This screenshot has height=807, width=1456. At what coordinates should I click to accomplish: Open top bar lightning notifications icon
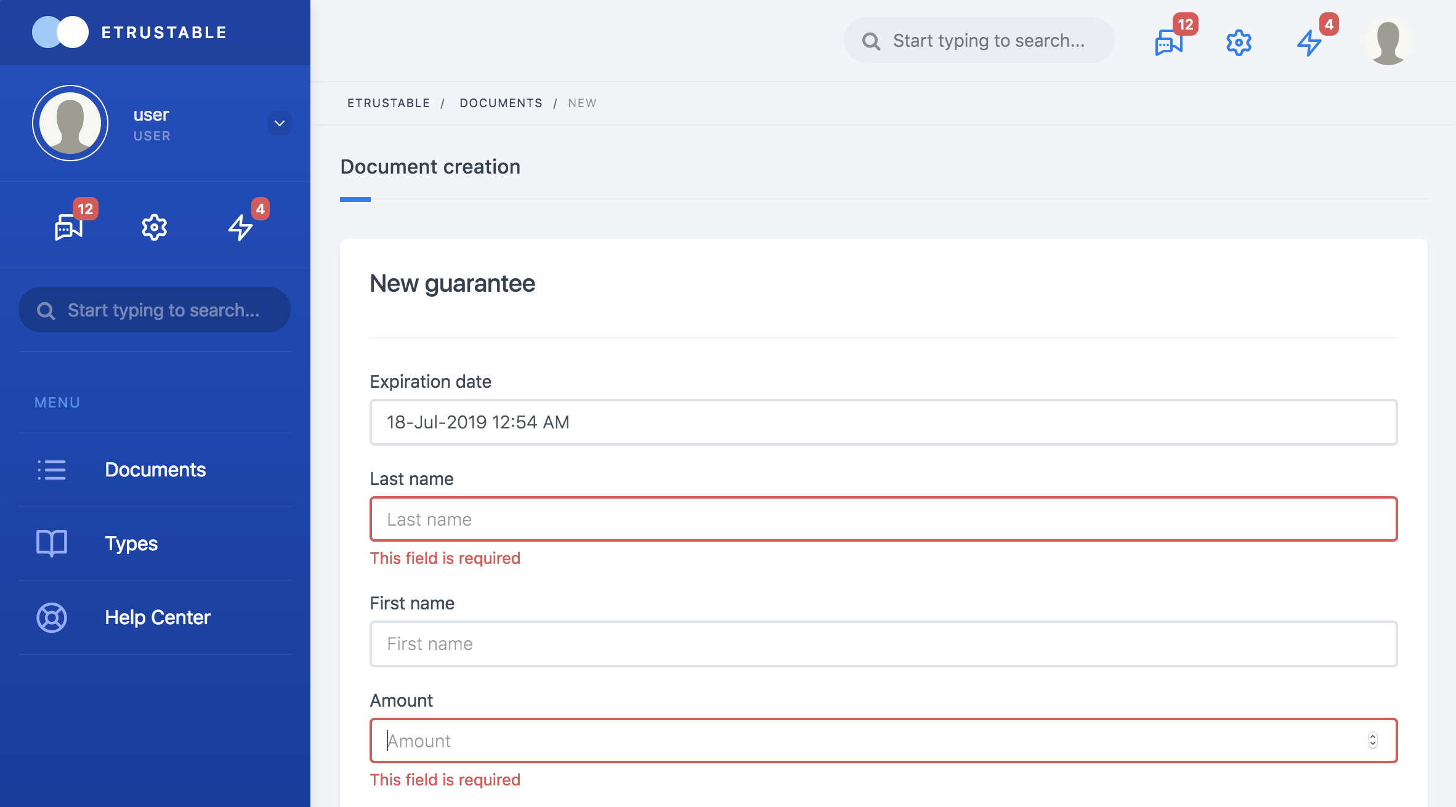1309,42
